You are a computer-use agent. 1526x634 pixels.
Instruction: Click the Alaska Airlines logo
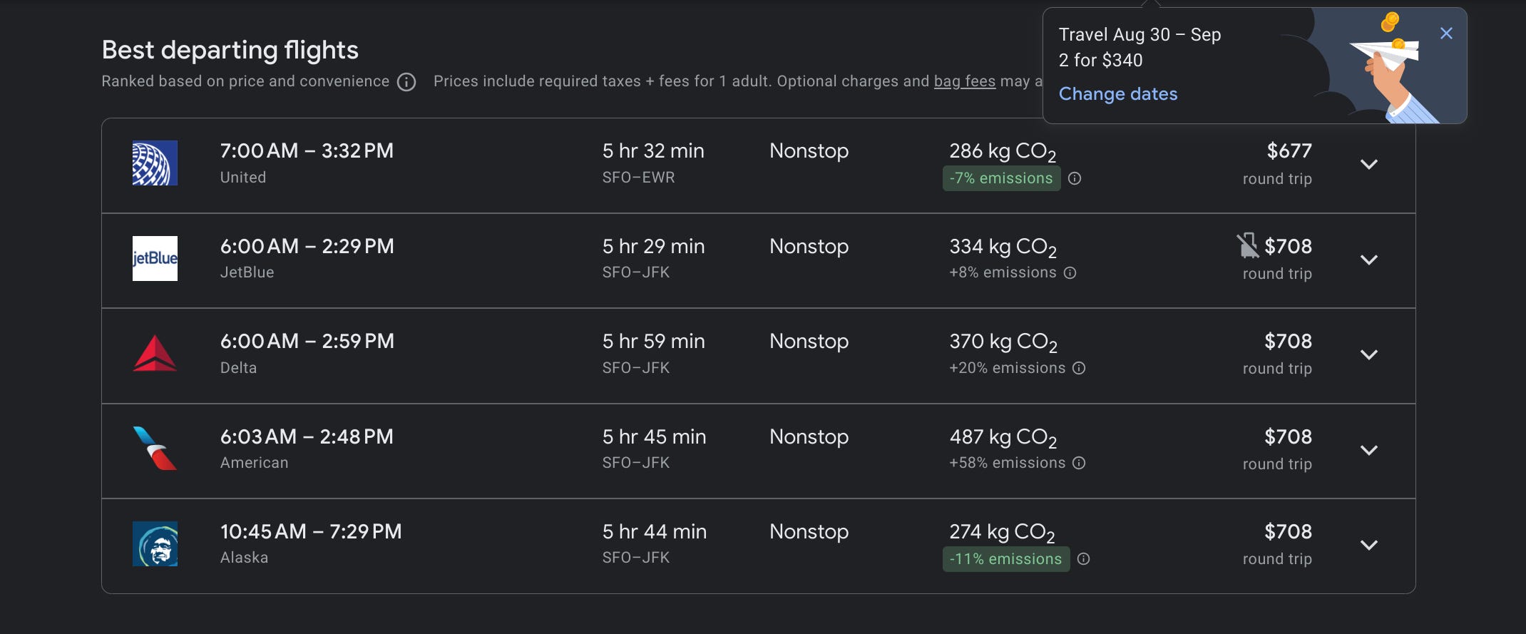click(x=155, y=544)
